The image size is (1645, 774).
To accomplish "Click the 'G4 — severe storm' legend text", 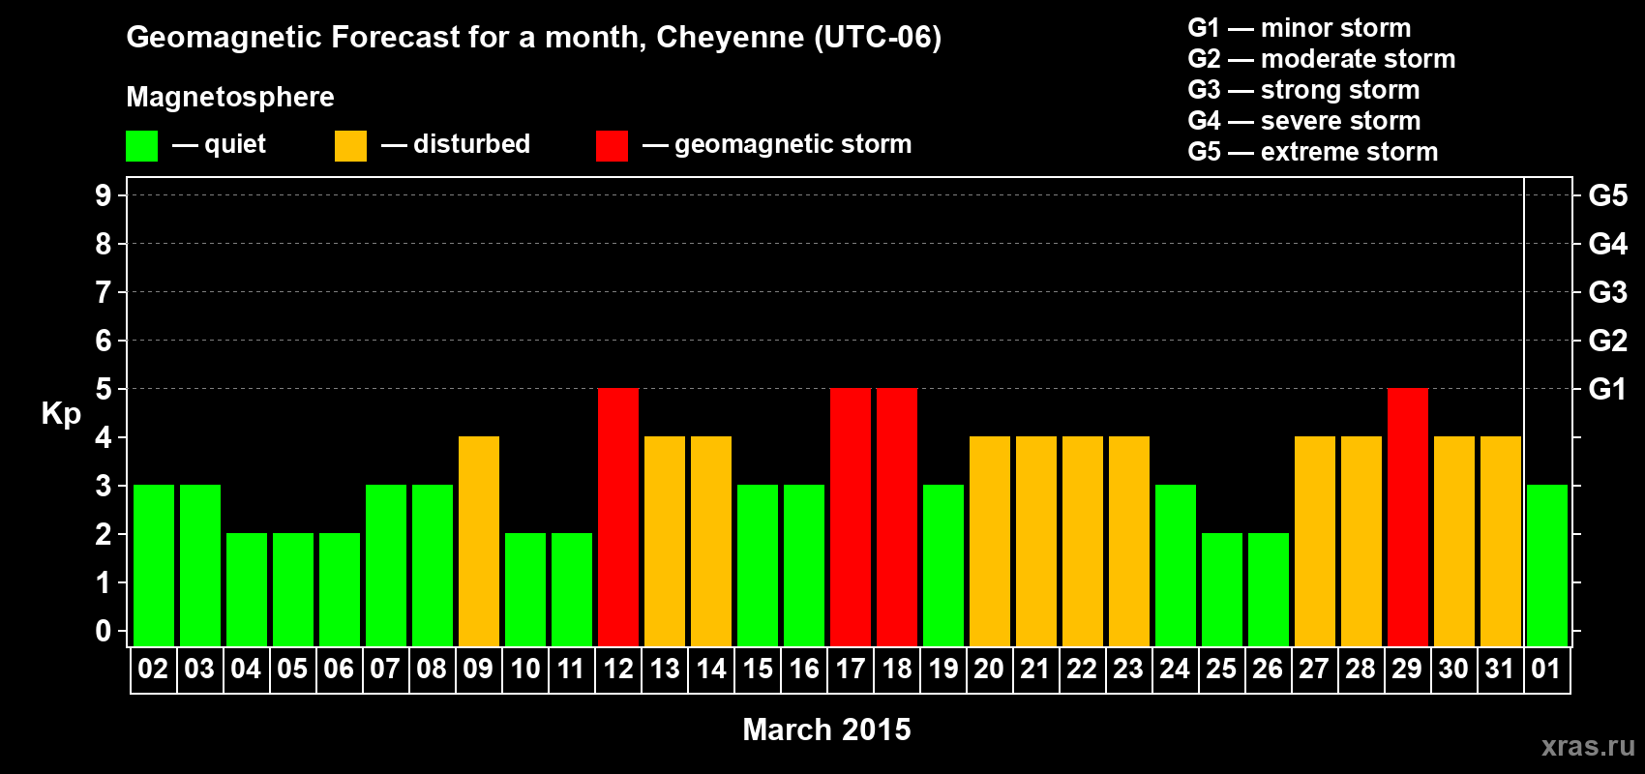I will (x=1304, y=121).
